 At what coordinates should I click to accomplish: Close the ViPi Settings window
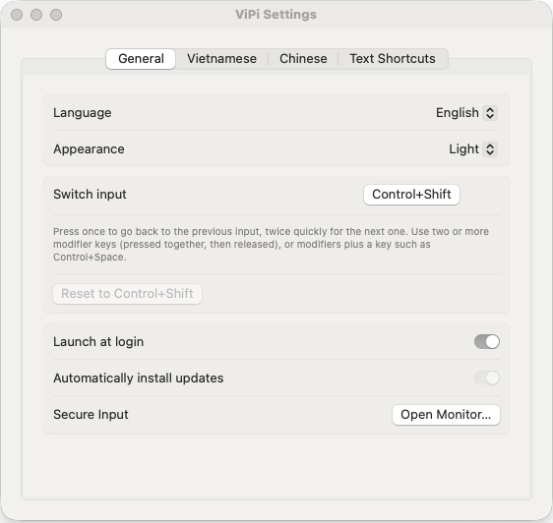pos(17,15)
